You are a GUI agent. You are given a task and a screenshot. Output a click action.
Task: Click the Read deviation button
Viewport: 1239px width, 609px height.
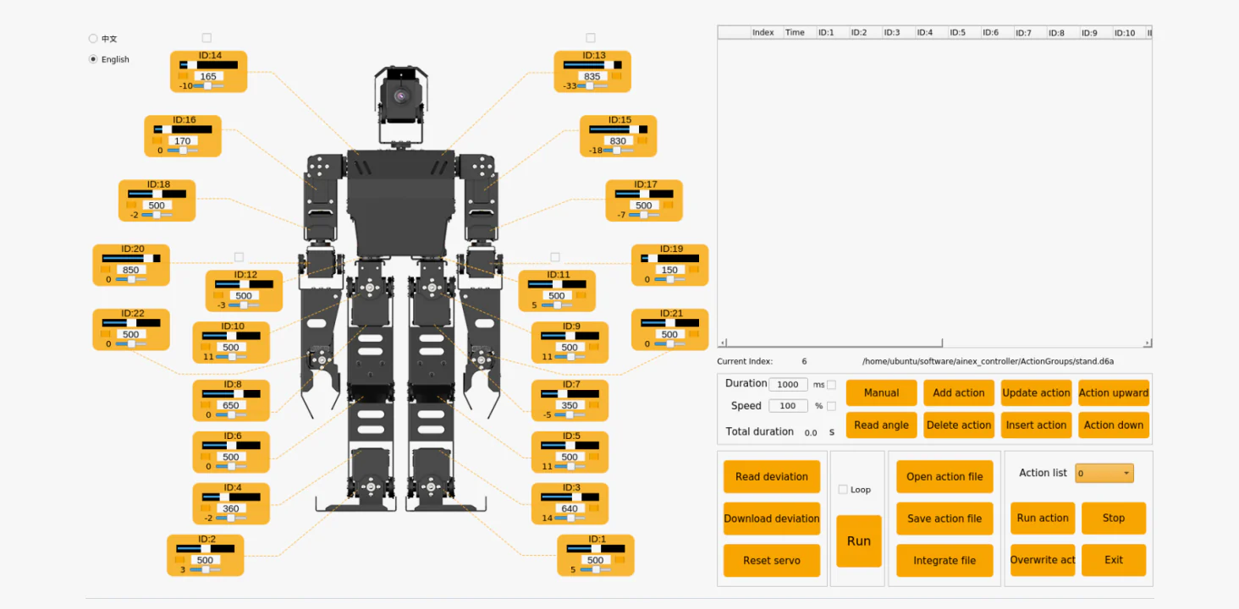[772, 477]
